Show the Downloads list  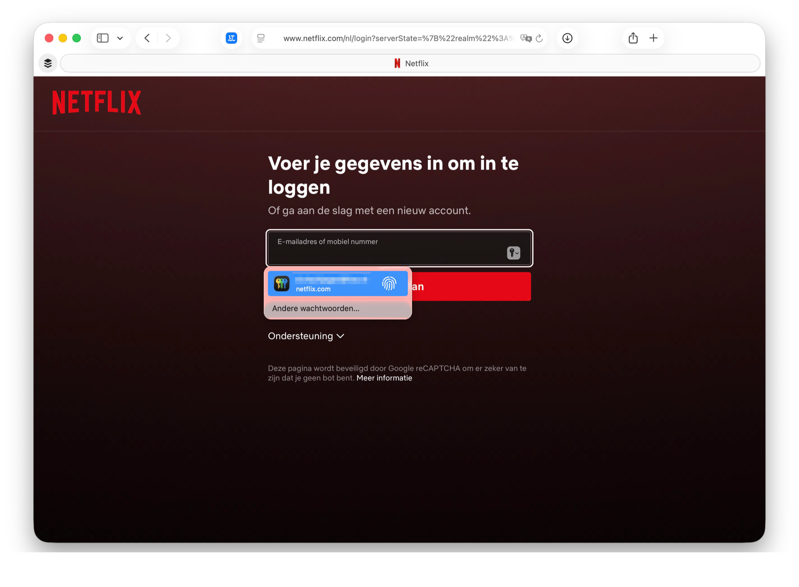[x=567, y=38]
